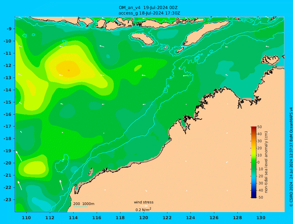The image size is (293, 224).
Task: Click 'non-tidal sea level anomaly (cm)' label
Action: tap(266, 162)
